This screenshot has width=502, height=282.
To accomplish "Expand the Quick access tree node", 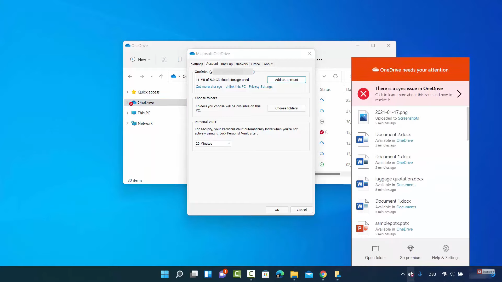I will pyautogui.click(x=127, y=92).
